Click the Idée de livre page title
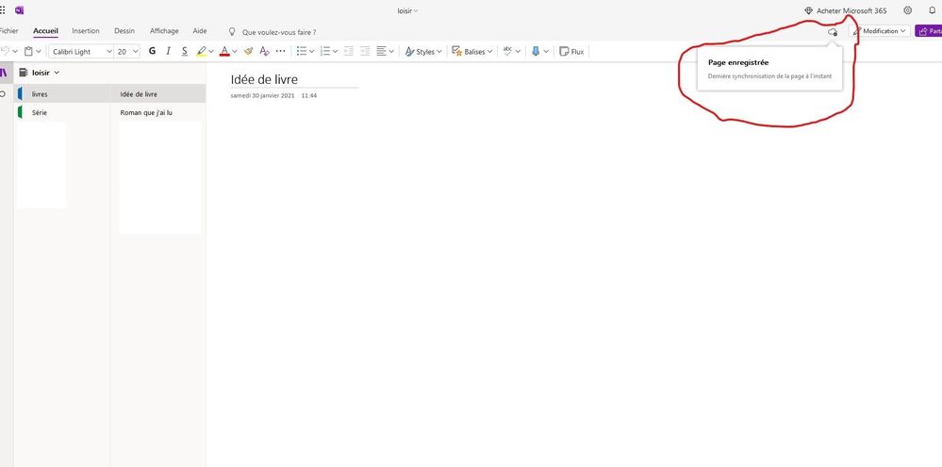Image resolution: width=942 pixels, height=467 pixels. point(264,79)
